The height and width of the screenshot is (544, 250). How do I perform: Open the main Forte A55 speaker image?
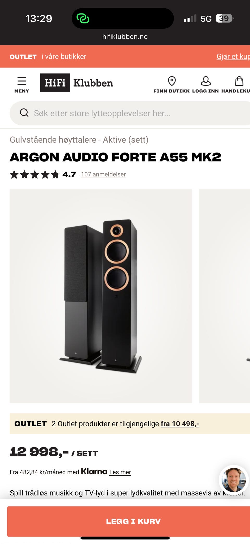point(101,296)
